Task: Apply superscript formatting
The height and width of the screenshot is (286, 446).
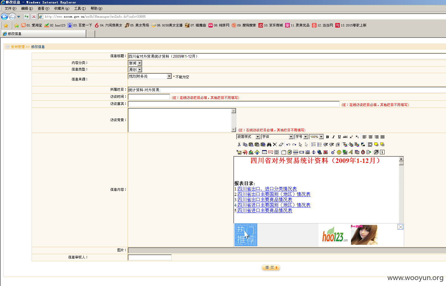Action: point(351,137)
